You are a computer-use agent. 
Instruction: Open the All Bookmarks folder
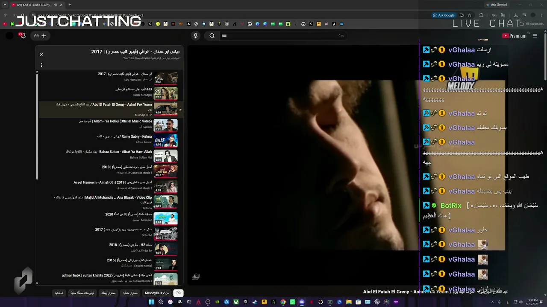coord(532,24)
